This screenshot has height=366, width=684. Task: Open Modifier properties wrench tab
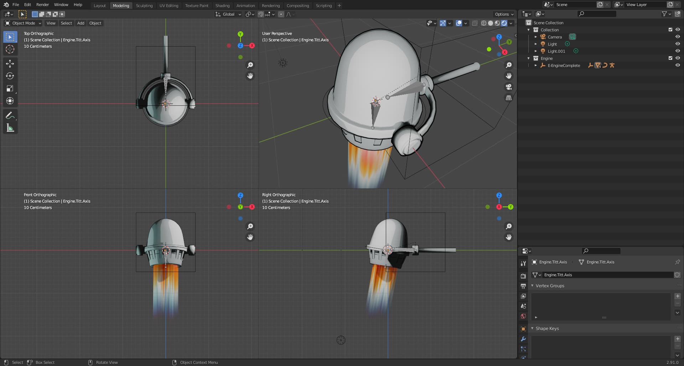pos(523,339)
